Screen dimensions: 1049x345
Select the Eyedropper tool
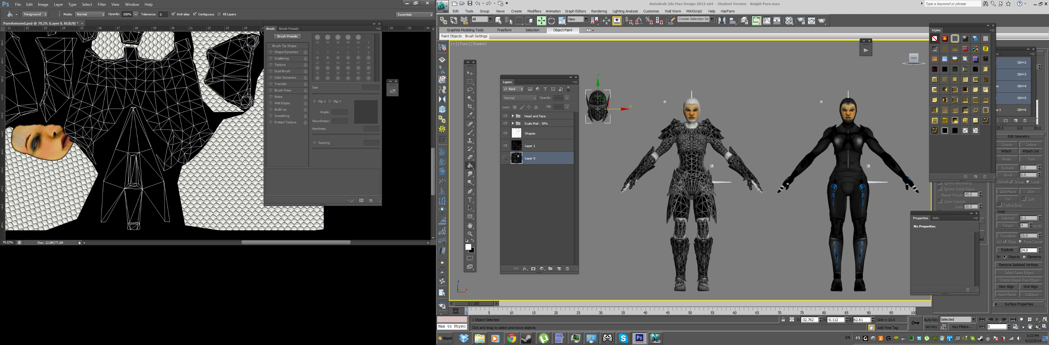click(x=470, y=115)
